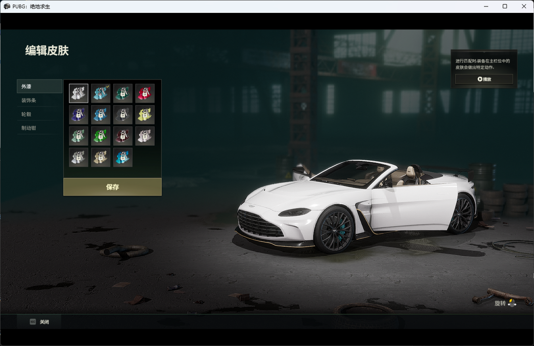Select the locked medium blue paint
This screenshot has width=534, height=346.
(100, 115)
